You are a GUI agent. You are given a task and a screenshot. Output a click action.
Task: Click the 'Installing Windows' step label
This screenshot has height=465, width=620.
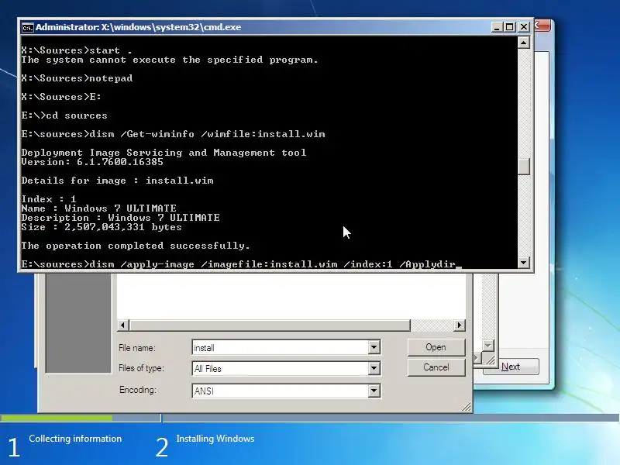pyautogui.click(x=215, y=439)
